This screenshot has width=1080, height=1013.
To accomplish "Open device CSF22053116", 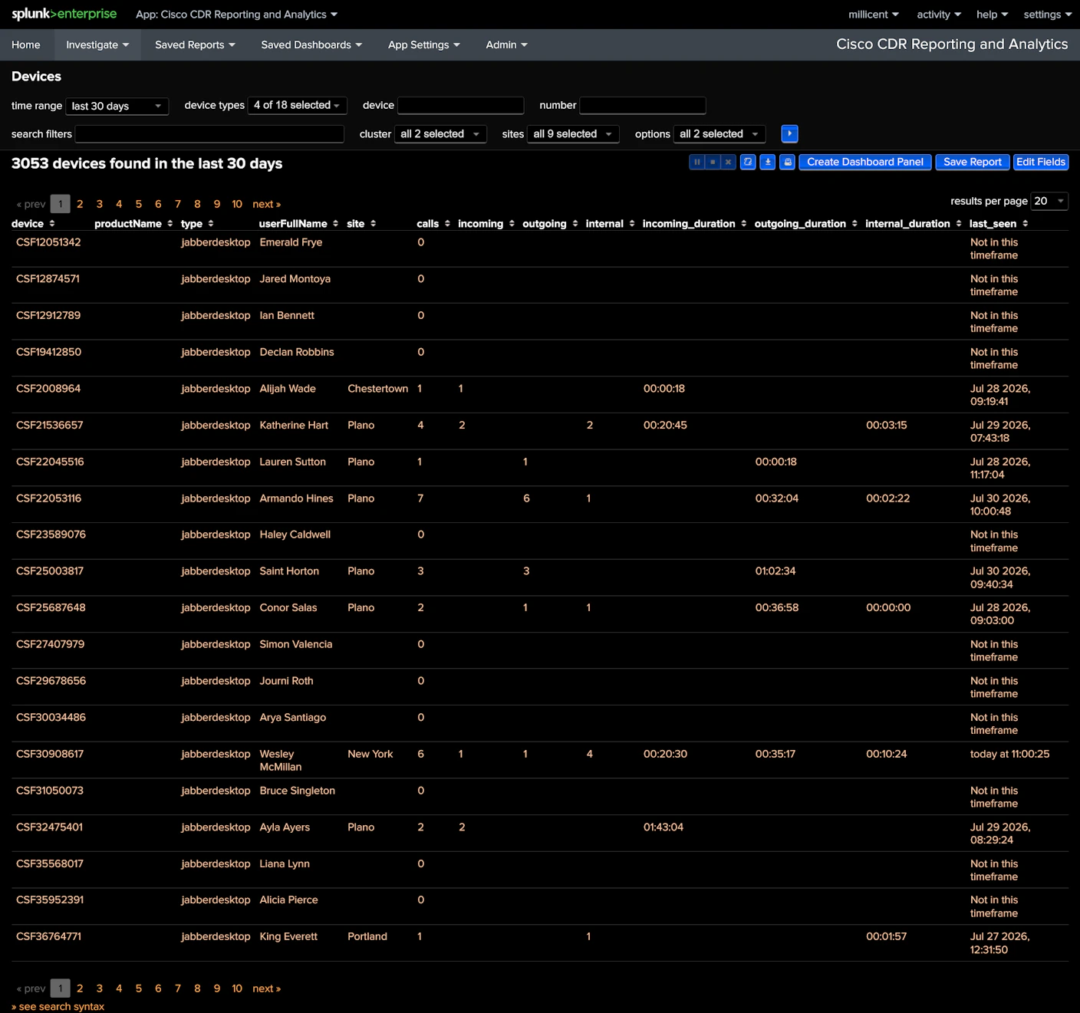I will click(48, 498).
